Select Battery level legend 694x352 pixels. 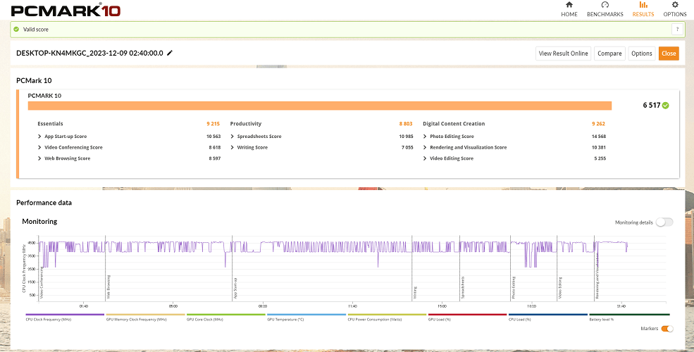[629, 317]
